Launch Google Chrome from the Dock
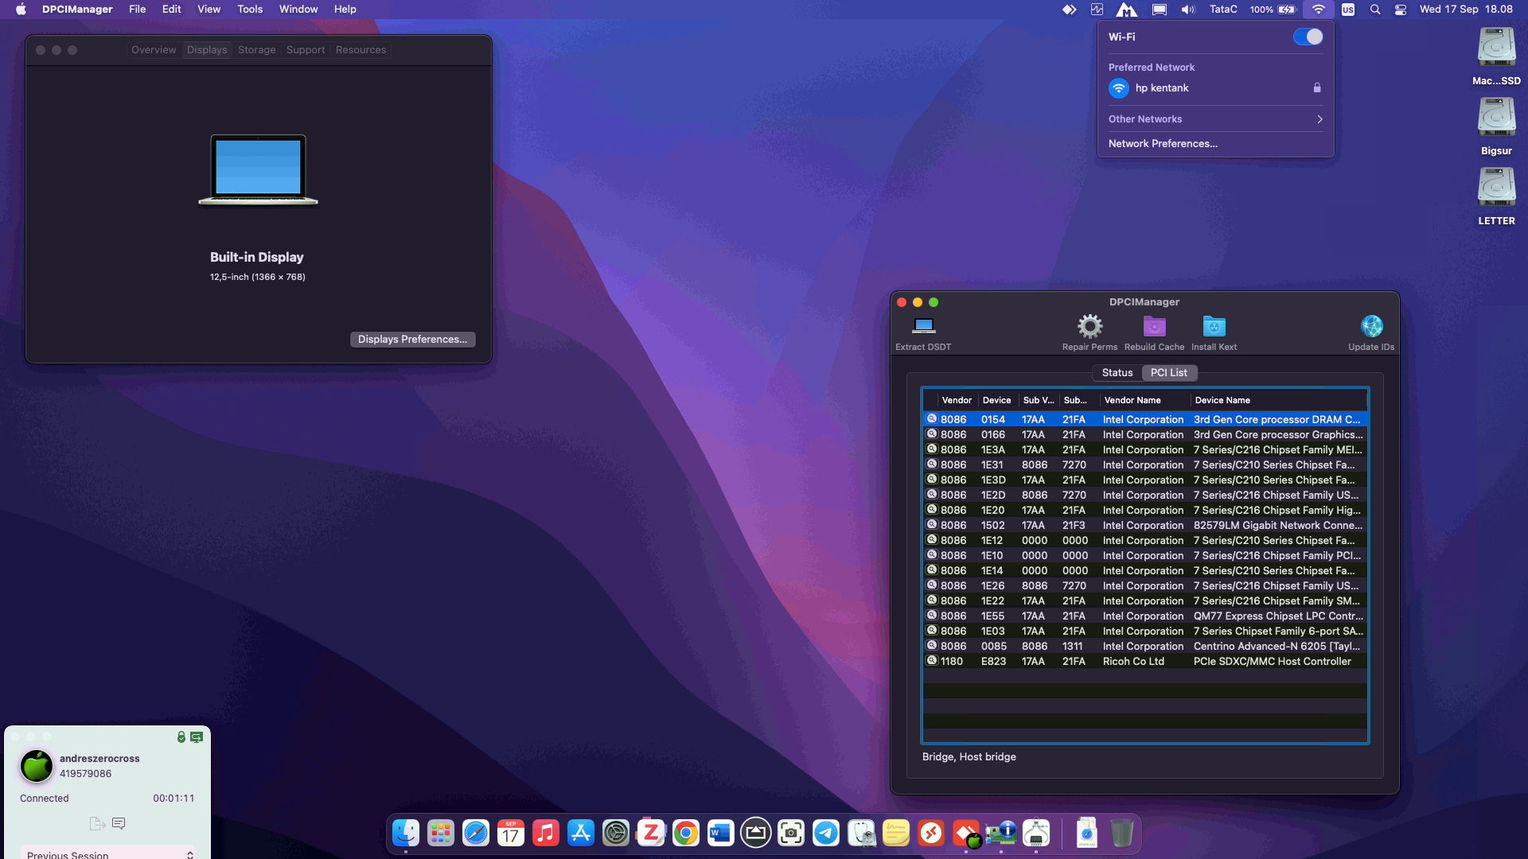Image resolution: width=1528 pixels, height=859 pixels. point(686,833)
